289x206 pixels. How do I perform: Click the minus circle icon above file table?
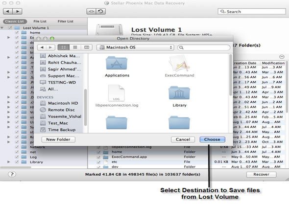[282, 57]
